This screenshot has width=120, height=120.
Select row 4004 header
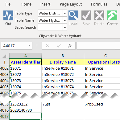[5, 81]
